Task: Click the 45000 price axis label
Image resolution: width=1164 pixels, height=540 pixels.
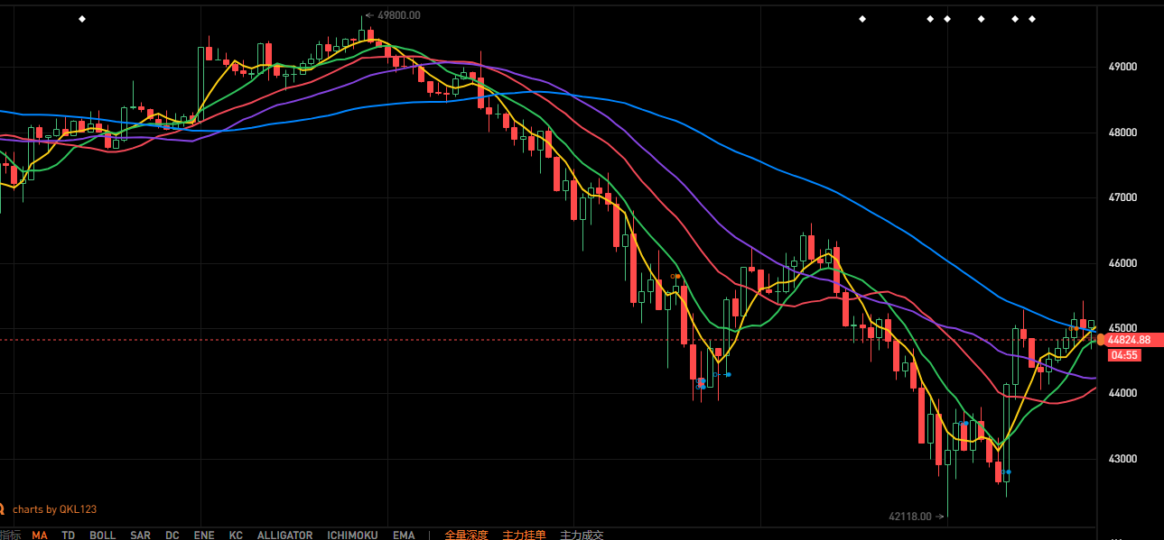Action: click(x=1122, y=328)
